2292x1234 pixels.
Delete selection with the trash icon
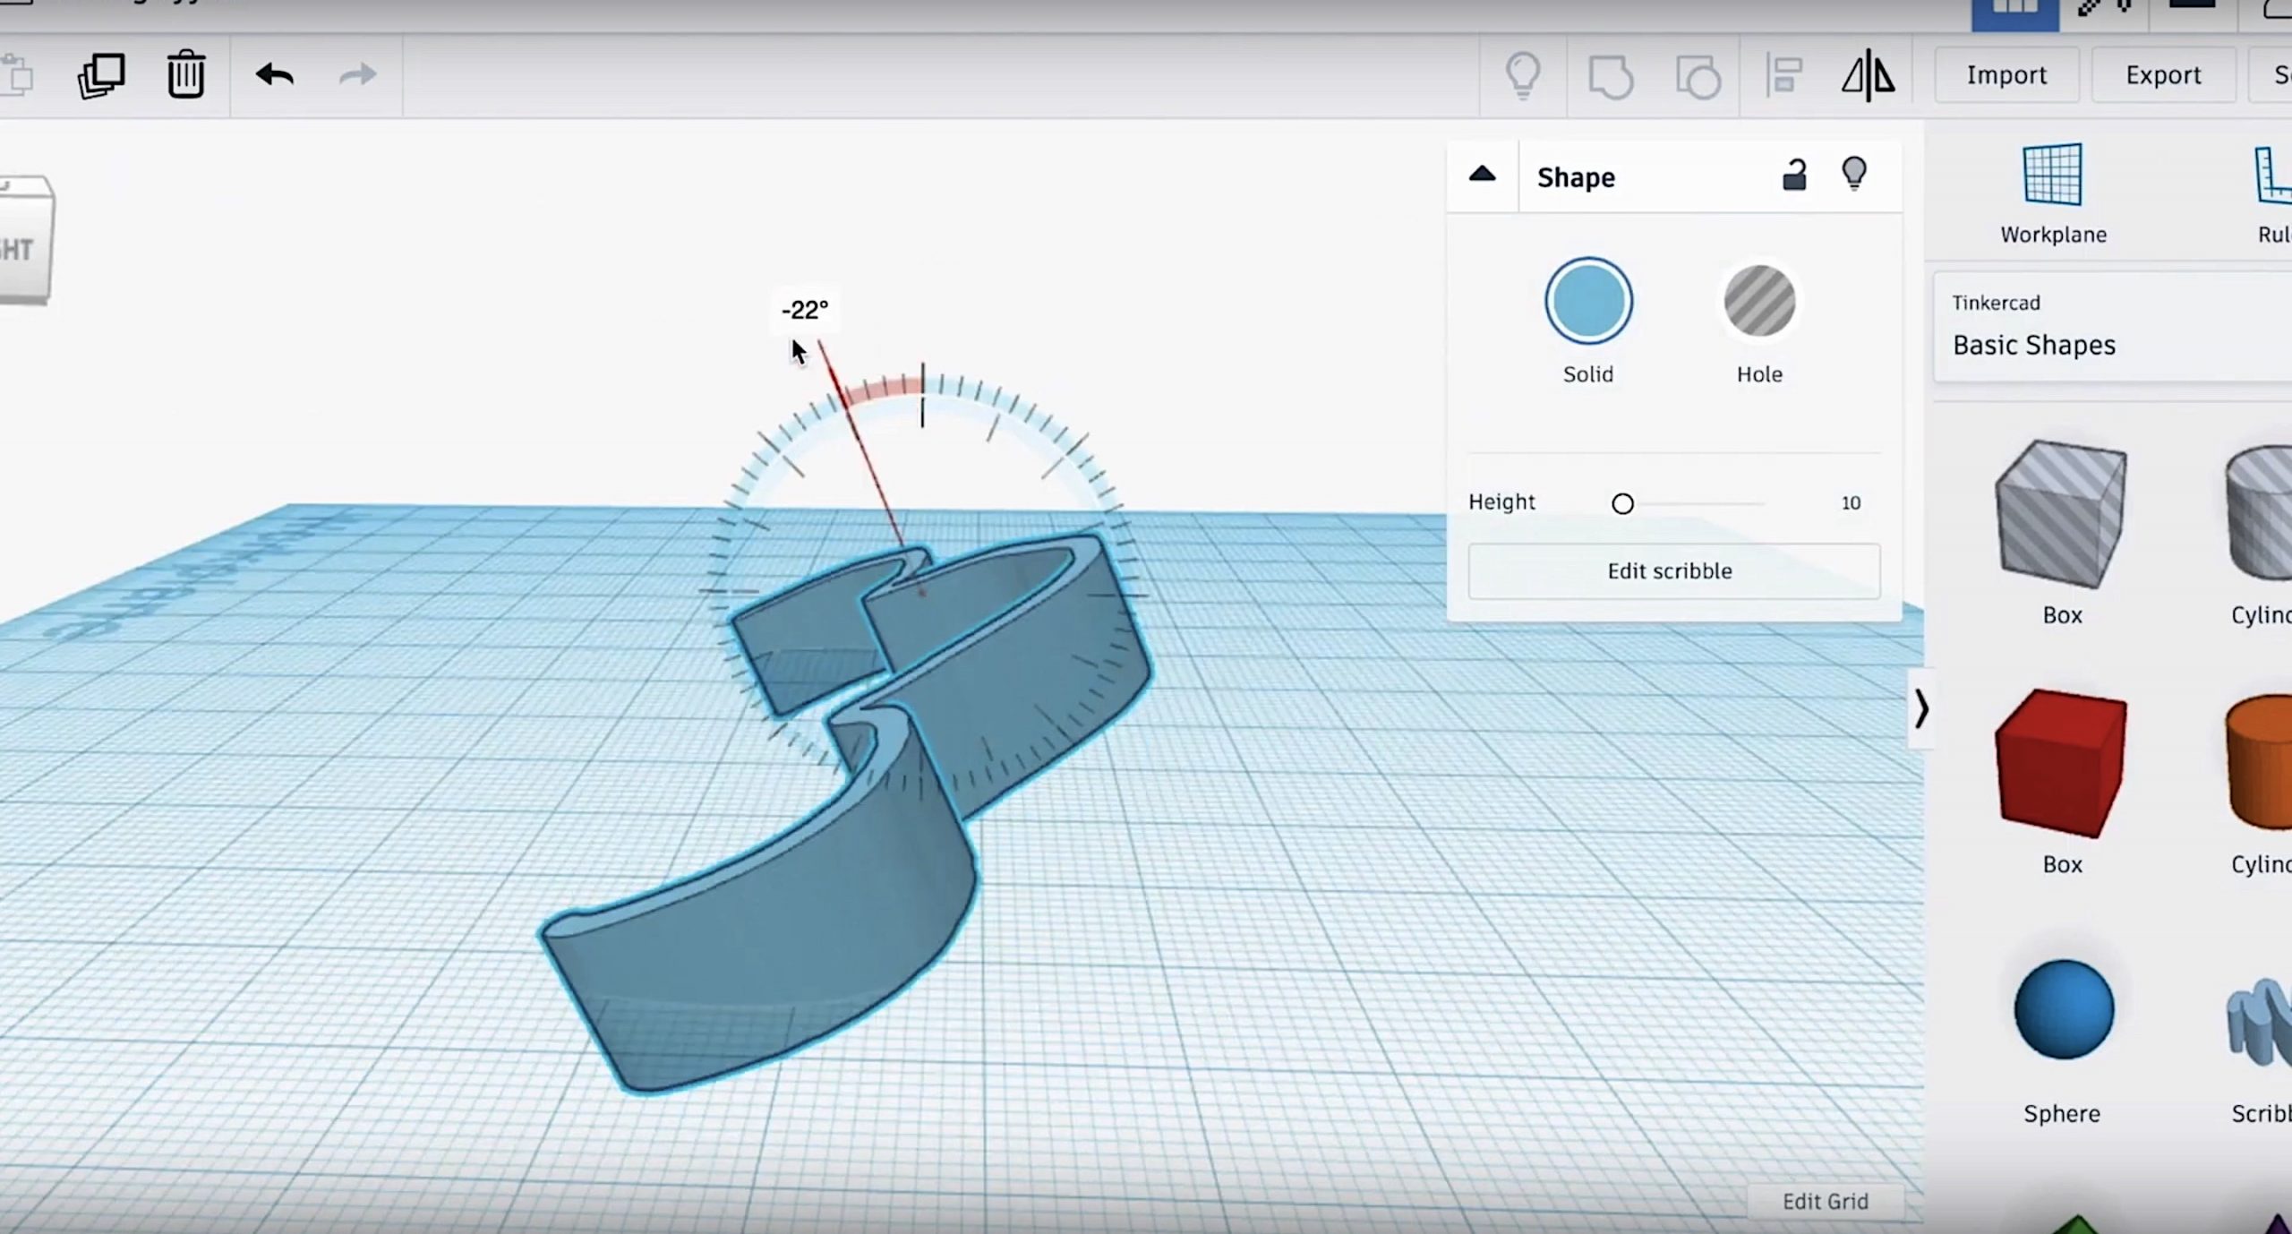(185, 75)
